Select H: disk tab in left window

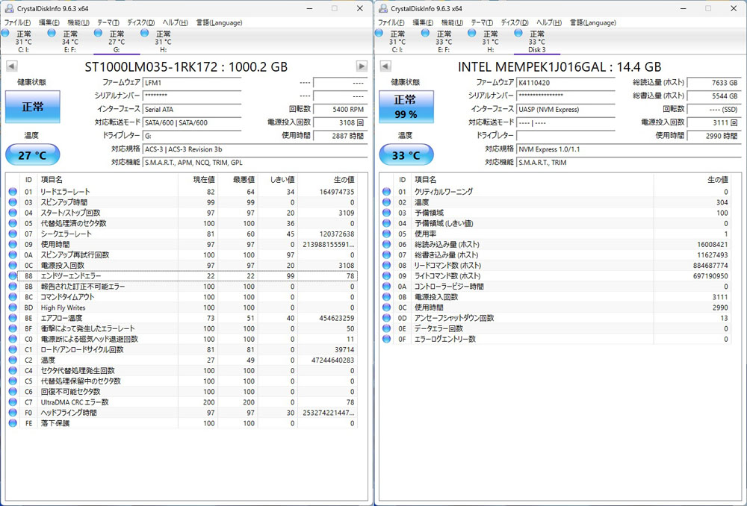coord(164,41)
